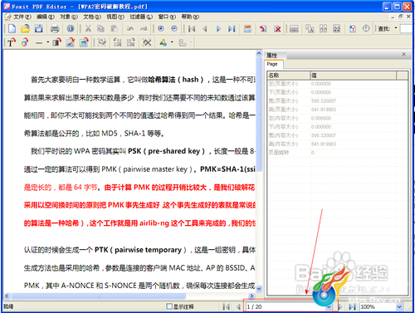Click the zoom in magnifier icon
This screenshot has width=415, height=313.
point(161,28)
